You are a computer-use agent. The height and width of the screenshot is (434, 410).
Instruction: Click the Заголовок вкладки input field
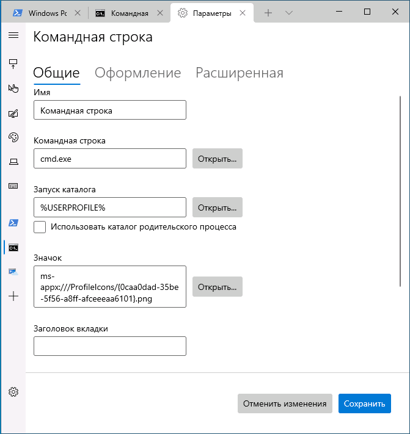pos(110,346)
